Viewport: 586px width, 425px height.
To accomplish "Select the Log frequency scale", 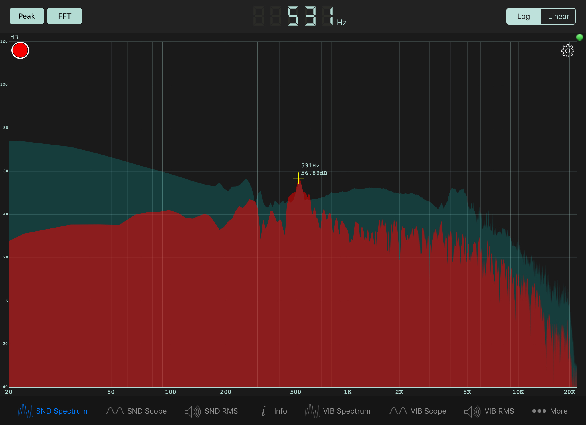I will coord(524,16).
